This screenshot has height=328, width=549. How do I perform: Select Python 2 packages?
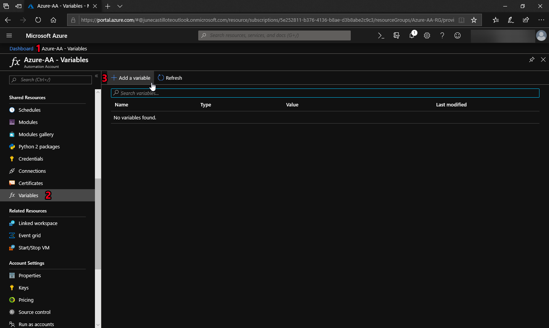tap(39, 146)
